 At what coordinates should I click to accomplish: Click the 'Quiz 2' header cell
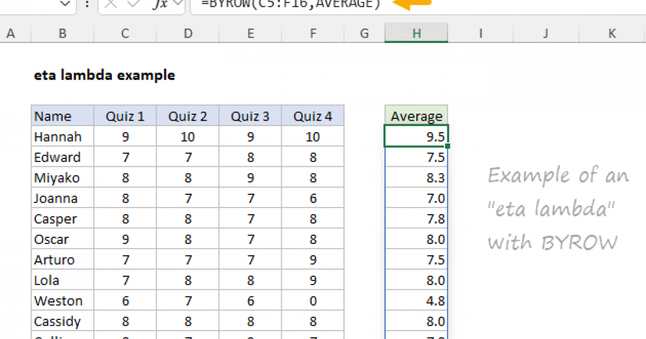click(x=188, y=116)
